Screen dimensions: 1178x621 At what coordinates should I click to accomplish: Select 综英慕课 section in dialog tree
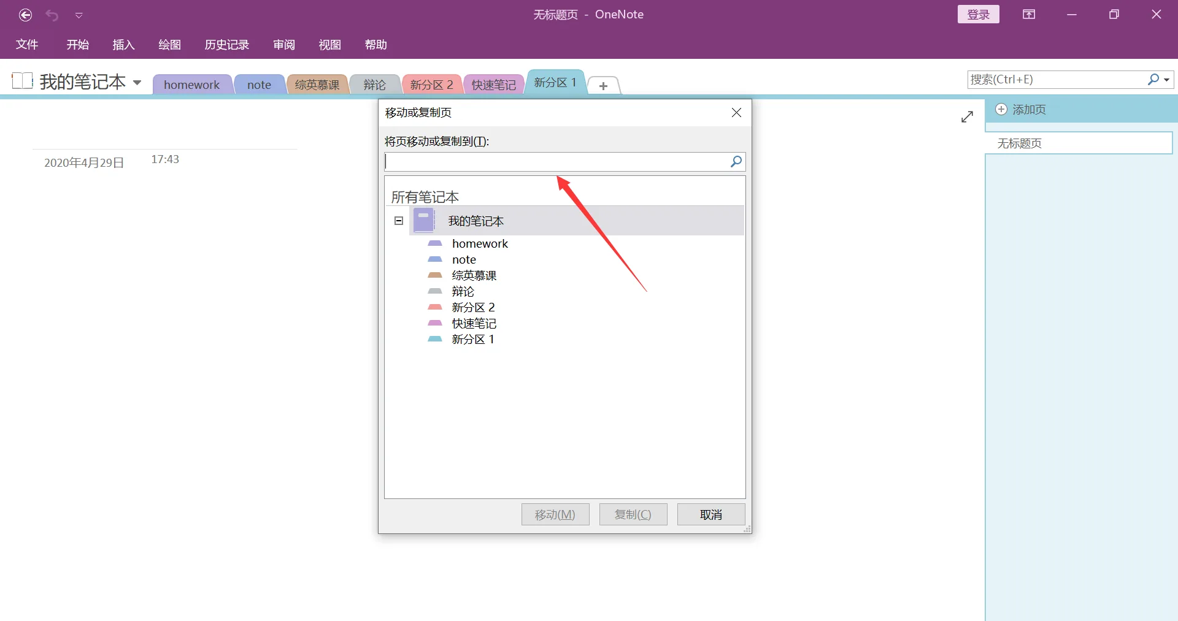(x=474, y=276)
